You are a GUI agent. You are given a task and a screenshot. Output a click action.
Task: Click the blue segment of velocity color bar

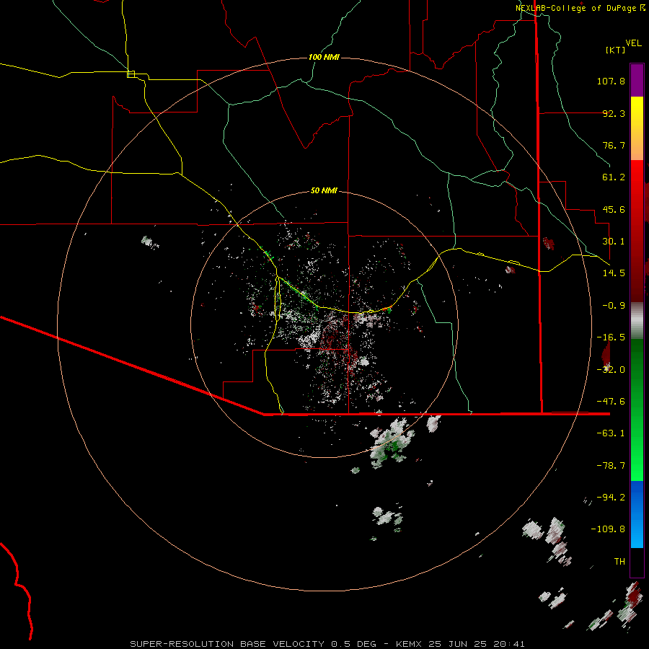pyautogui.click(x=637, y=514)
